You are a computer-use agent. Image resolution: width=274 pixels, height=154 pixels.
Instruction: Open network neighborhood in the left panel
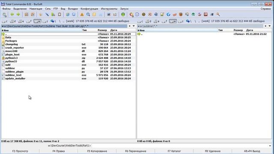[53, 21]
